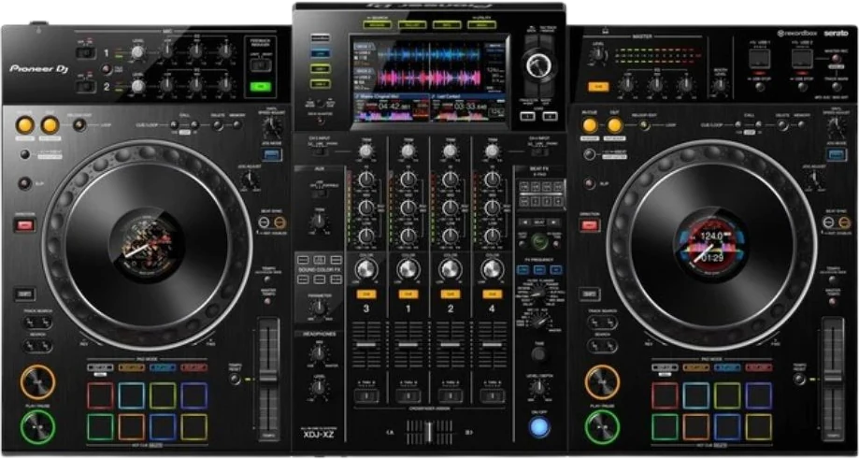Hit the Menu button above the display
The width and height of the screenshot is (859, 459).
[x=481, y=24]
